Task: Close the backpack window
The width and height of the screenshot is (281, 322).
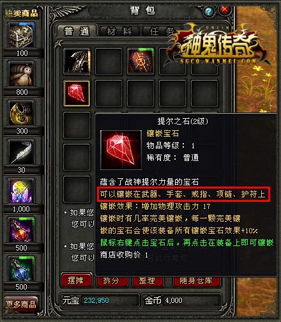Action: pos(225,10)
